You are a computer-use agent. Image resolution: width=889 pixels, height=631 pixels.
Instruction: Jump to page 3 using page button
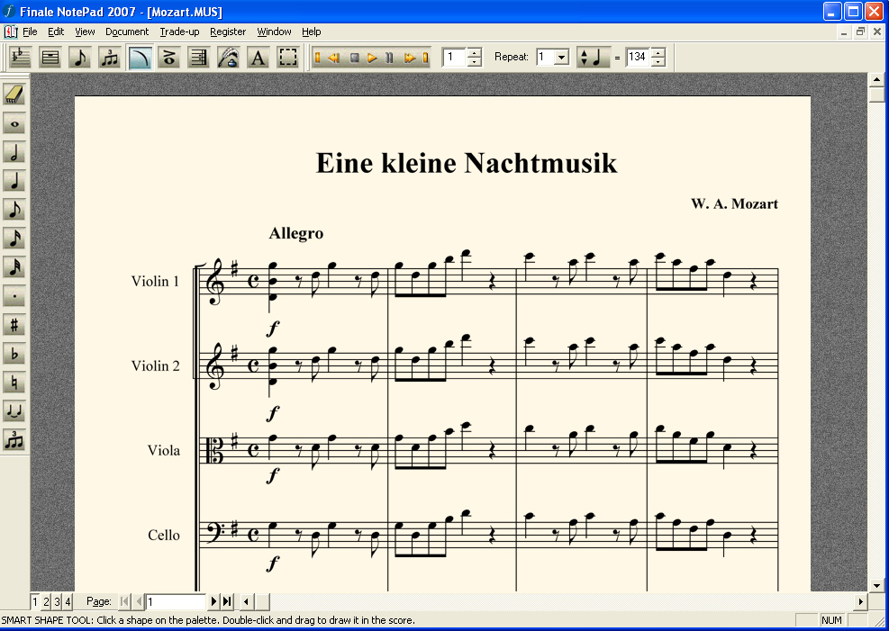click(57, 601)
